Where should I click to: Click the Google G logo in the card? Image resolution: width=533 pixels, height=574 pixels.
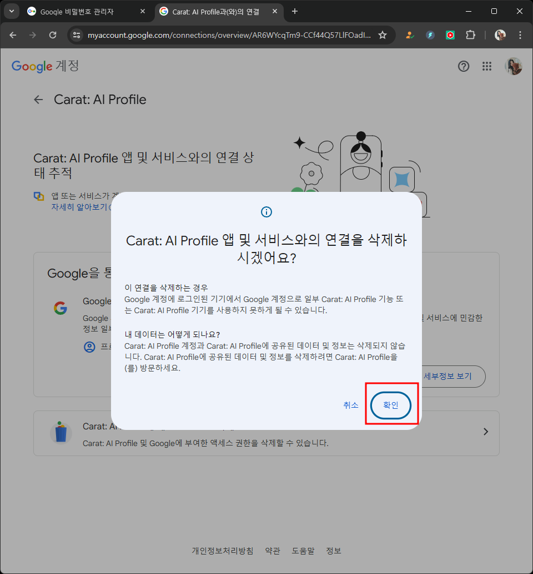pyautogui.click(x=61, y=308)
